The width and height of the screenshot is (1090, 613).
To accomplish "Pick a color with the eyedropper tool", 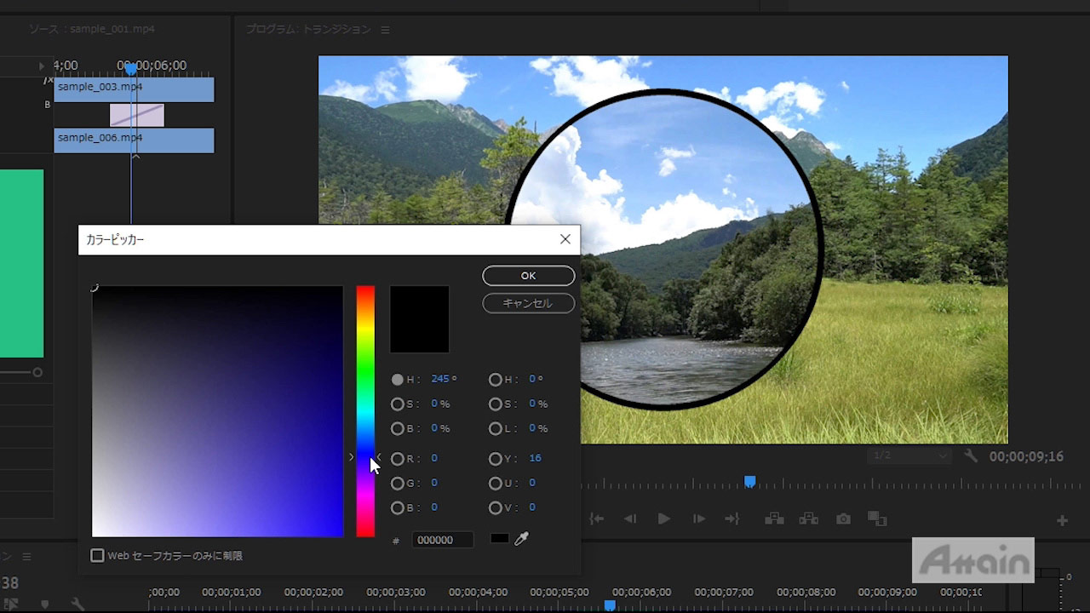I will point(522,539).
